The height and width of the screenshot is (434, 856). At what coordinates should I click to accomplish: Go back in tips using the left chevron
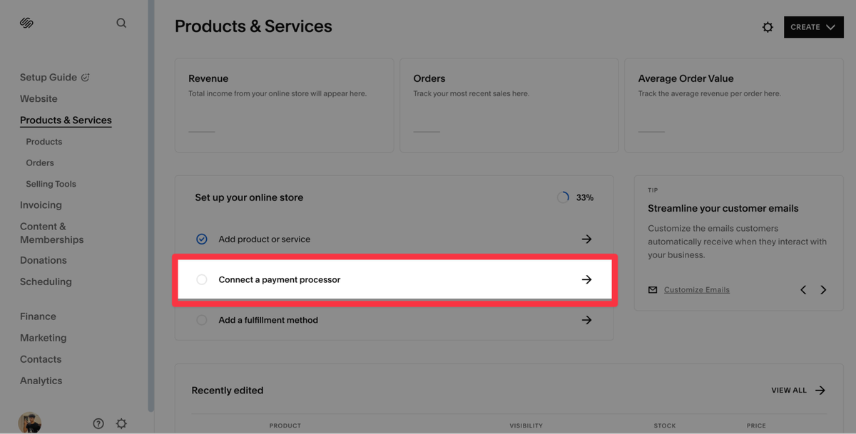coord(803,289)
